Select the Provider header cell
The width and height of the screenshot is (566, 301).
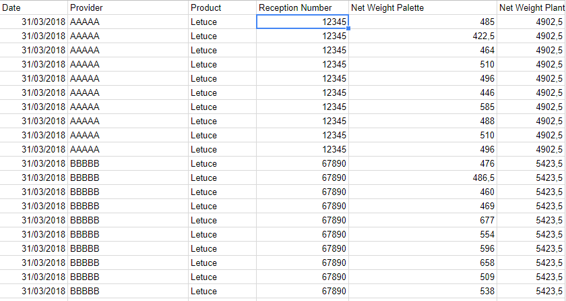click(x=128, y=7)
